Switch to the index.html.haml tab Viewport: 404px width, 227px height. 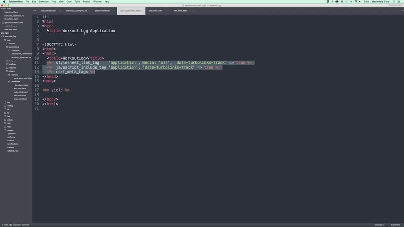48,11
